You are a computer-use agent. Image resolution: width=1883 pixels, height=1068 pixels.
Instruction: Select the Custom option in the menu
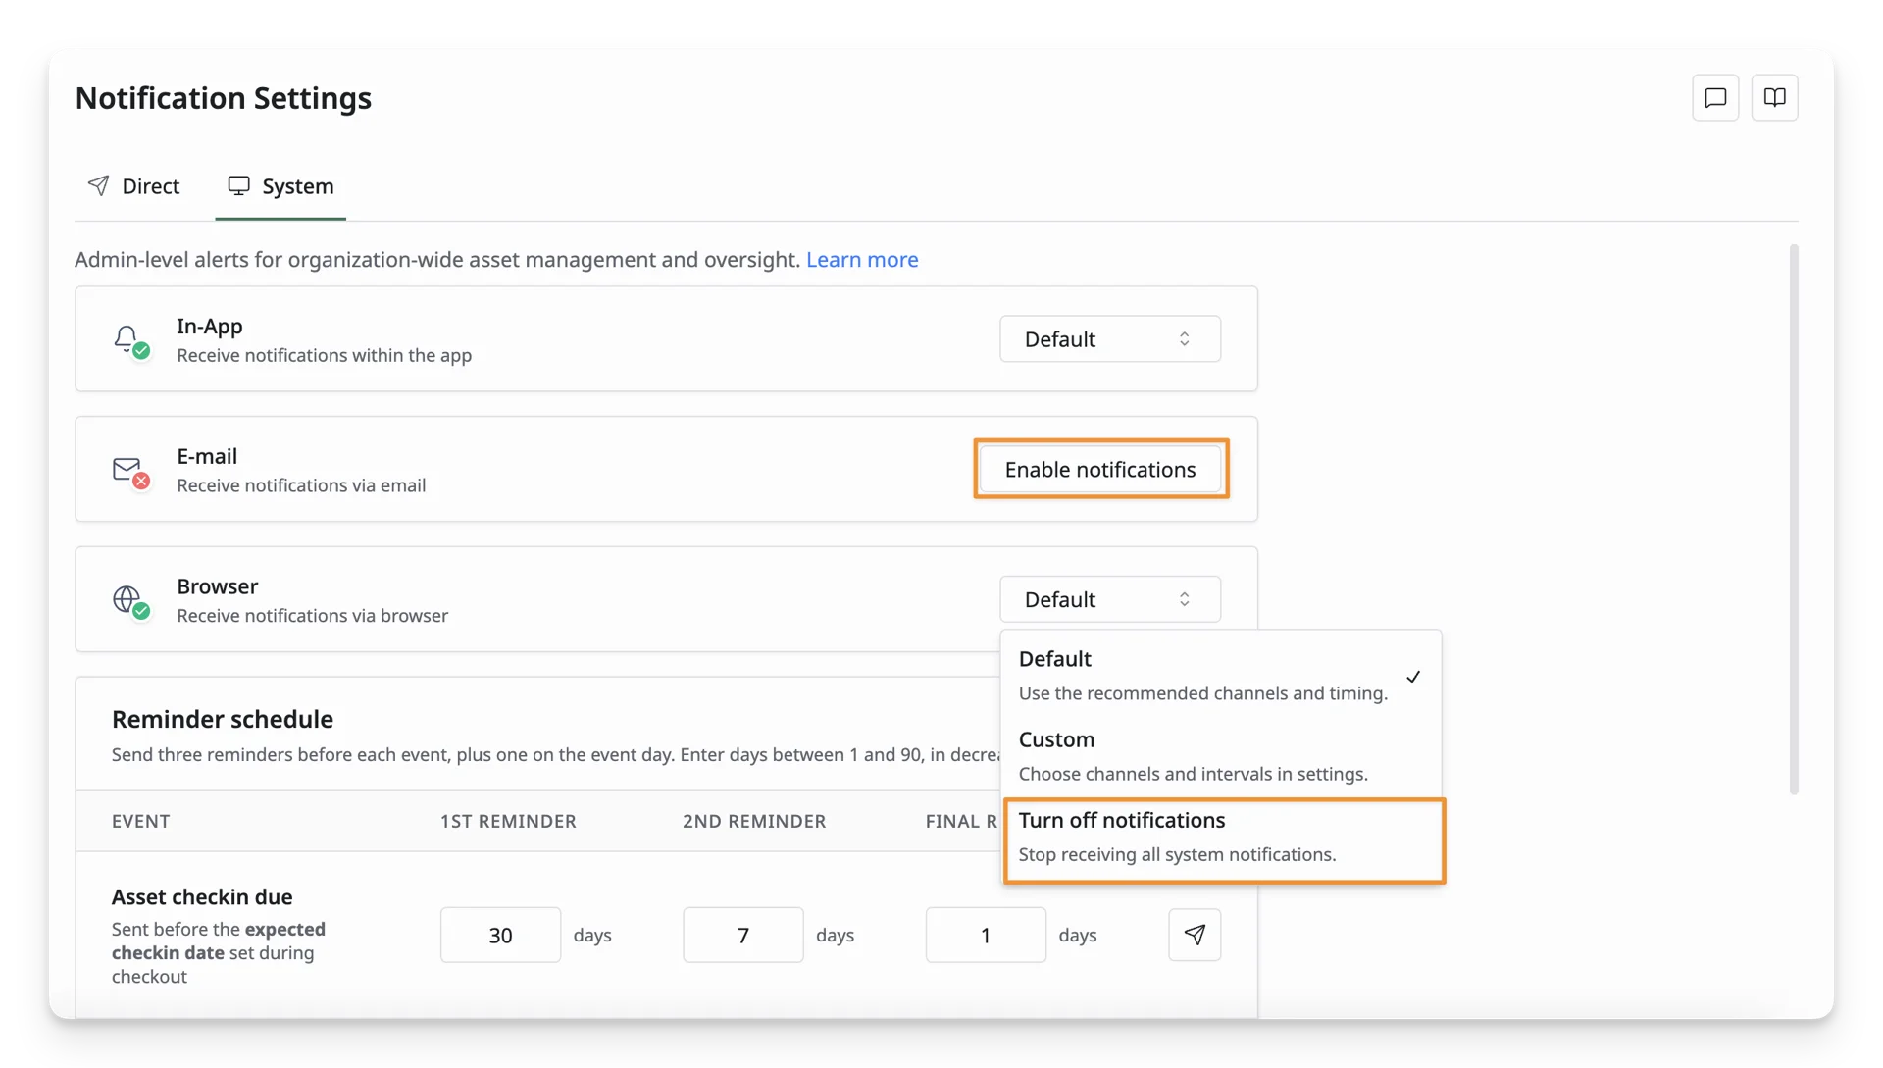click(1221, 756)
